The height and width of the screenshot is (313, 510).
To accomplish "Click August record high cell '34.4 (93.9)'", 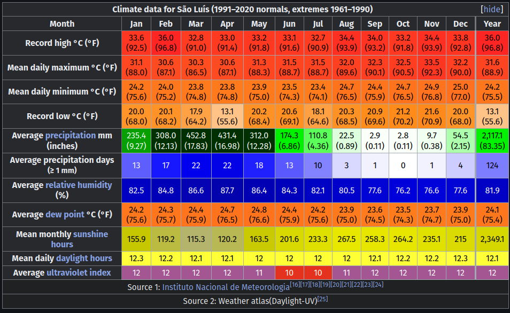I will click(346, 43).
